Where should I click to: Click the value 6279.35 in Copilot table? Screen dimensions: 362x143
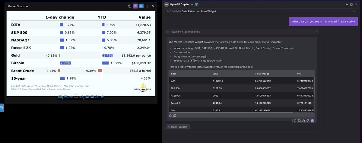[217, 88]
